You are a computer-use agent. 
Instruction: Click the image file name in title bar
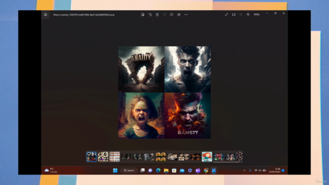(84, 15)
